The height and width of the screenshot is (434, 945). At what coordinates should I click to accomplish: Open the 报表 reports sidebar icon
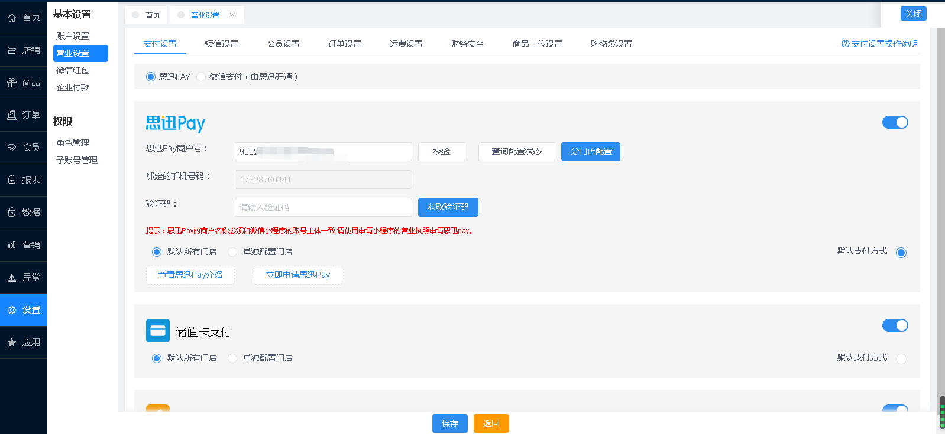(12, 180)
